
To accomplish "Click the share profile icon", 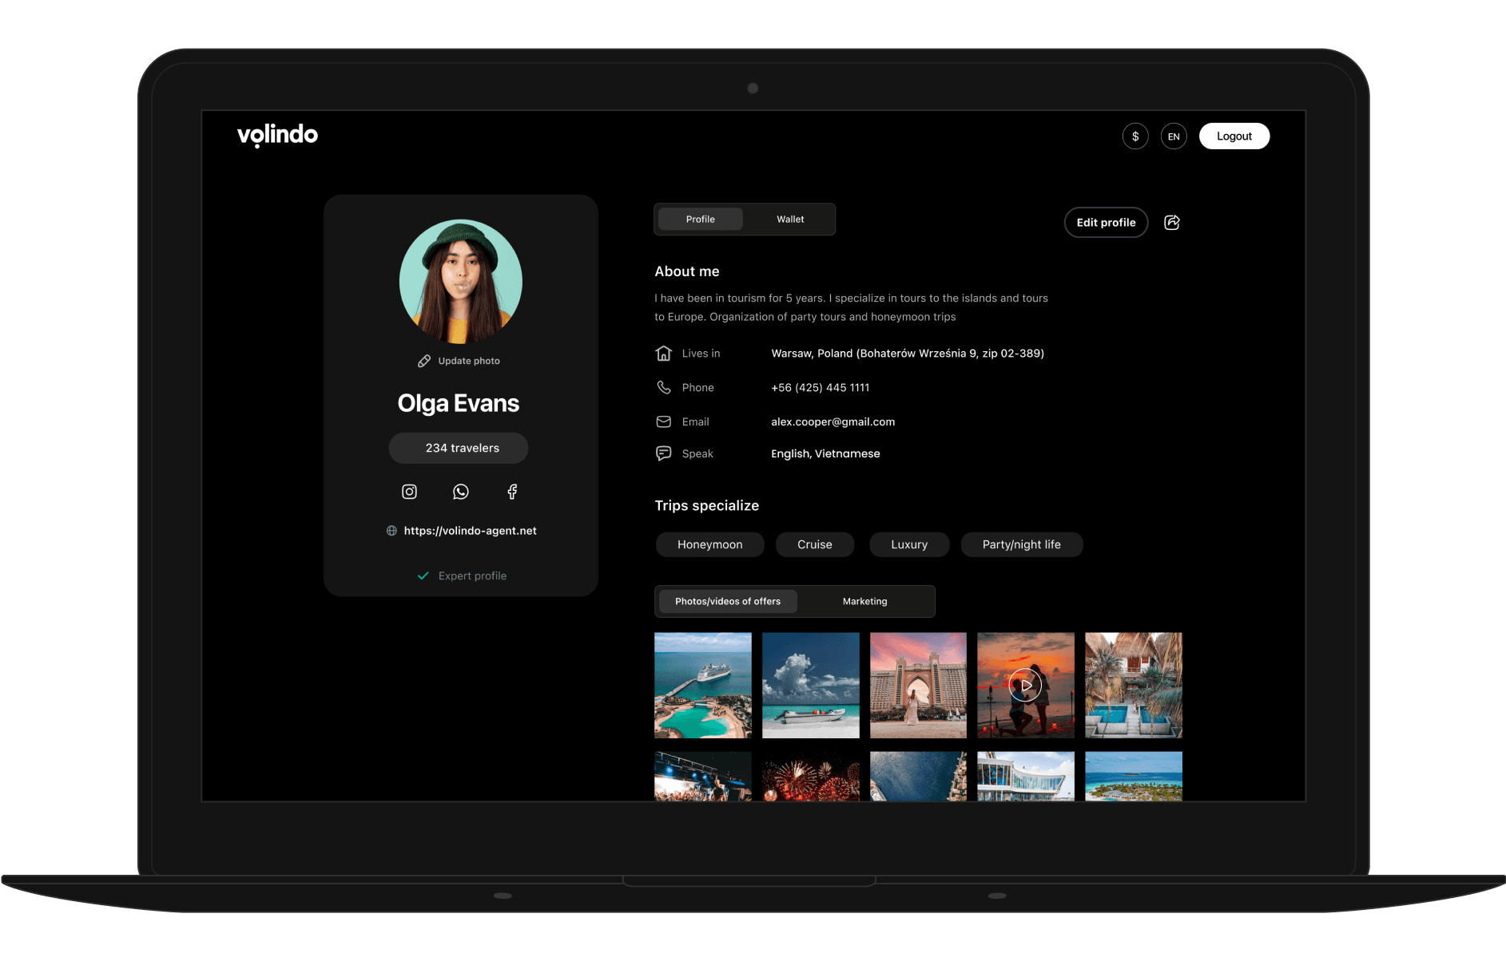I will [1172, 223].
